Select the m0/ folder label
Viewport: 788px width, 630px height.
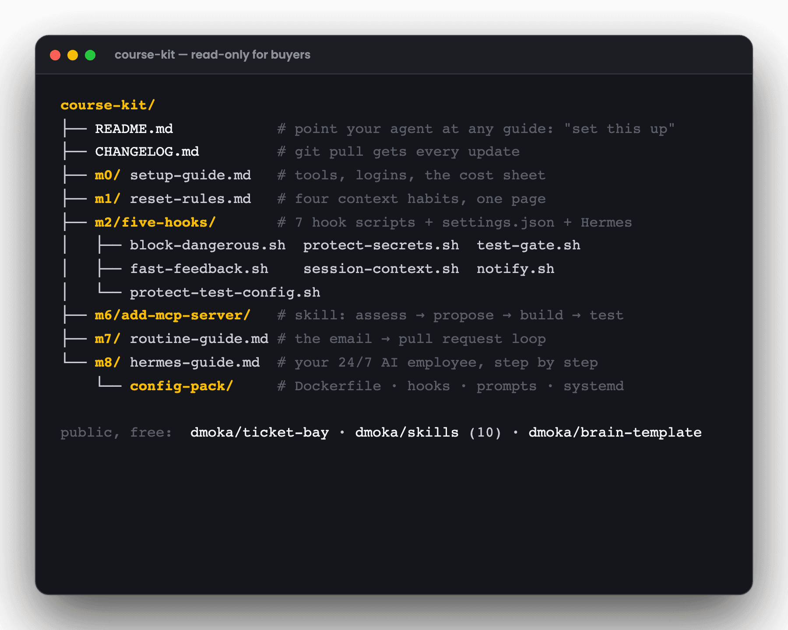click(108, 175)
